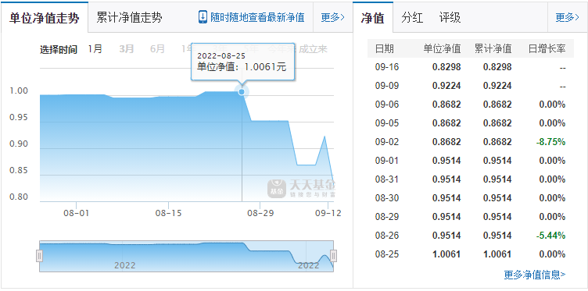The height and width of the screenshot is (291, 588).
Task: Select the 净值 tab
Action: click(x=373, y=18)
